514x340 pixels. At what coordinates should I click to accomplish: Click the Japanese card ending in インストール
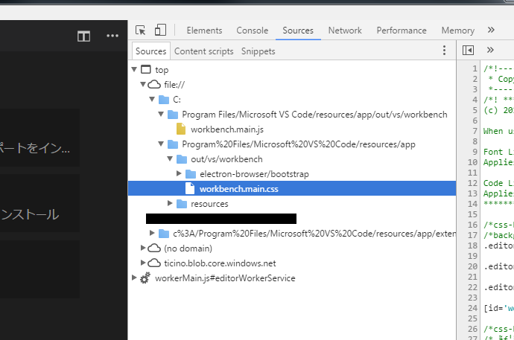(x=39, y=203)
